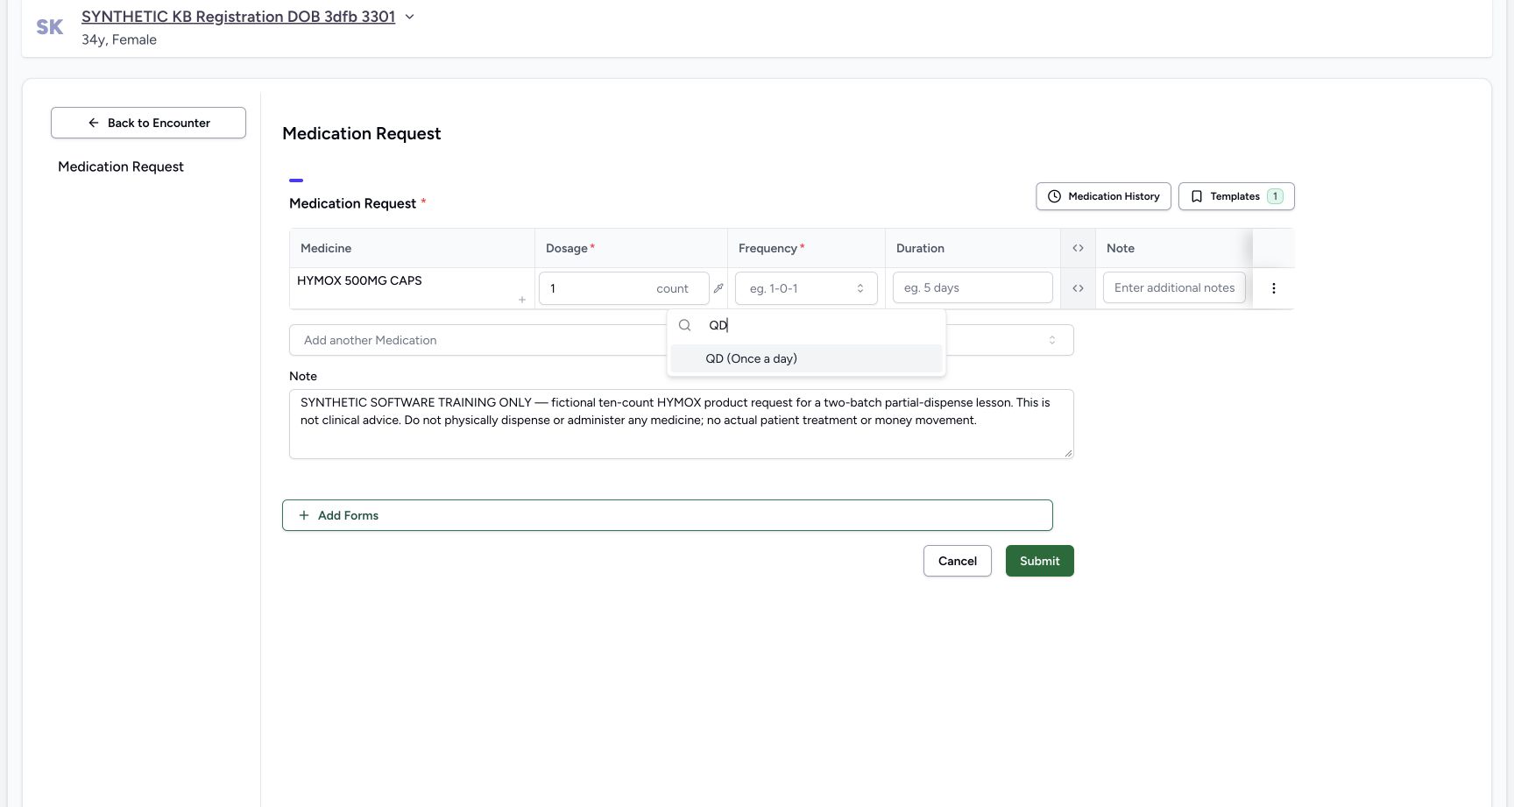Image resolution: width=1514 pixels, height=807 pixels.
Task: Click the Templates count badge
Action: click(1275, 196)
